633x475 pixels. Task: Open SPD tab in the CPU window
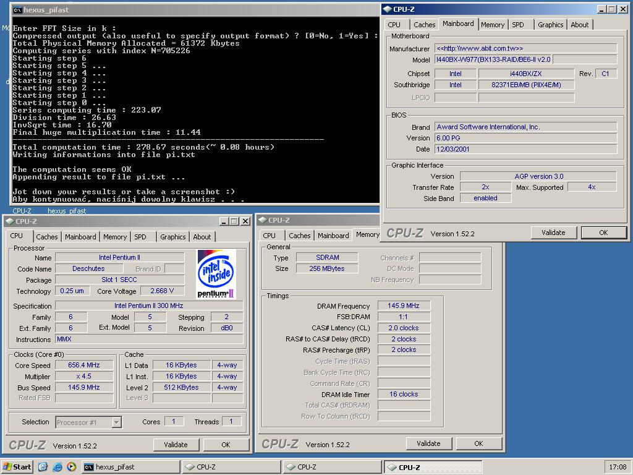tap(140, 237)
